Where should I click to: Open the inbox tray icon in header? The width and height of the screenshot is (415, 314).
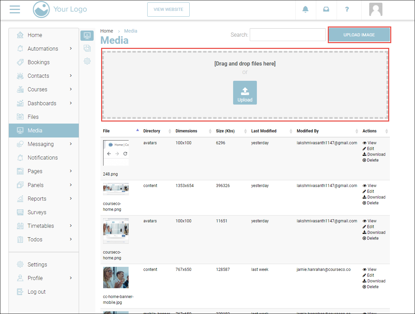326,10
